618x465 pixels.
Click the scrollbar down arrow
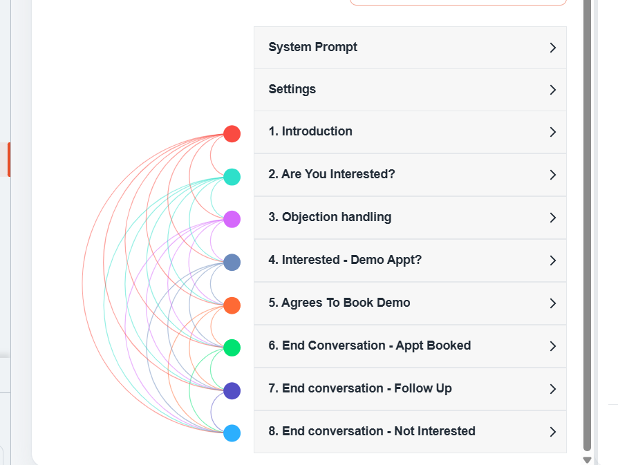(587, 460)
